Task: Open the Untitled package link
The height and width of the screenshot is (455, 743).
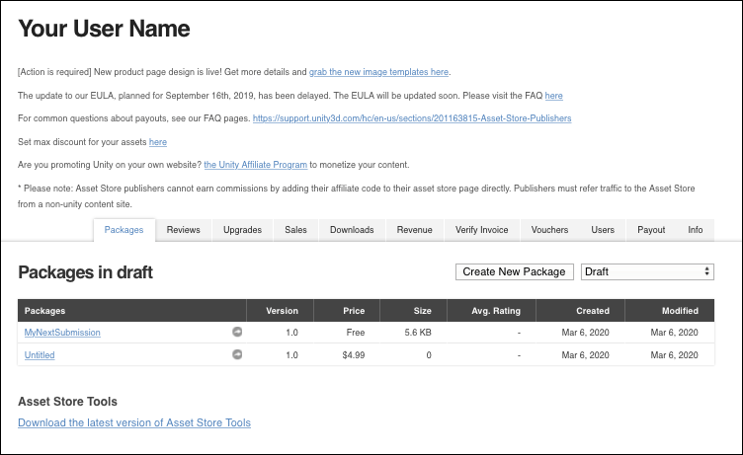Action: coord(40,354)
